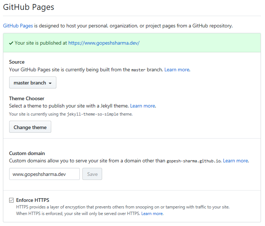Viewport: 265px width, 226px height.
Task: Click the green checkmark published icon
Action: pyautogui.click(x=11, y=43)
